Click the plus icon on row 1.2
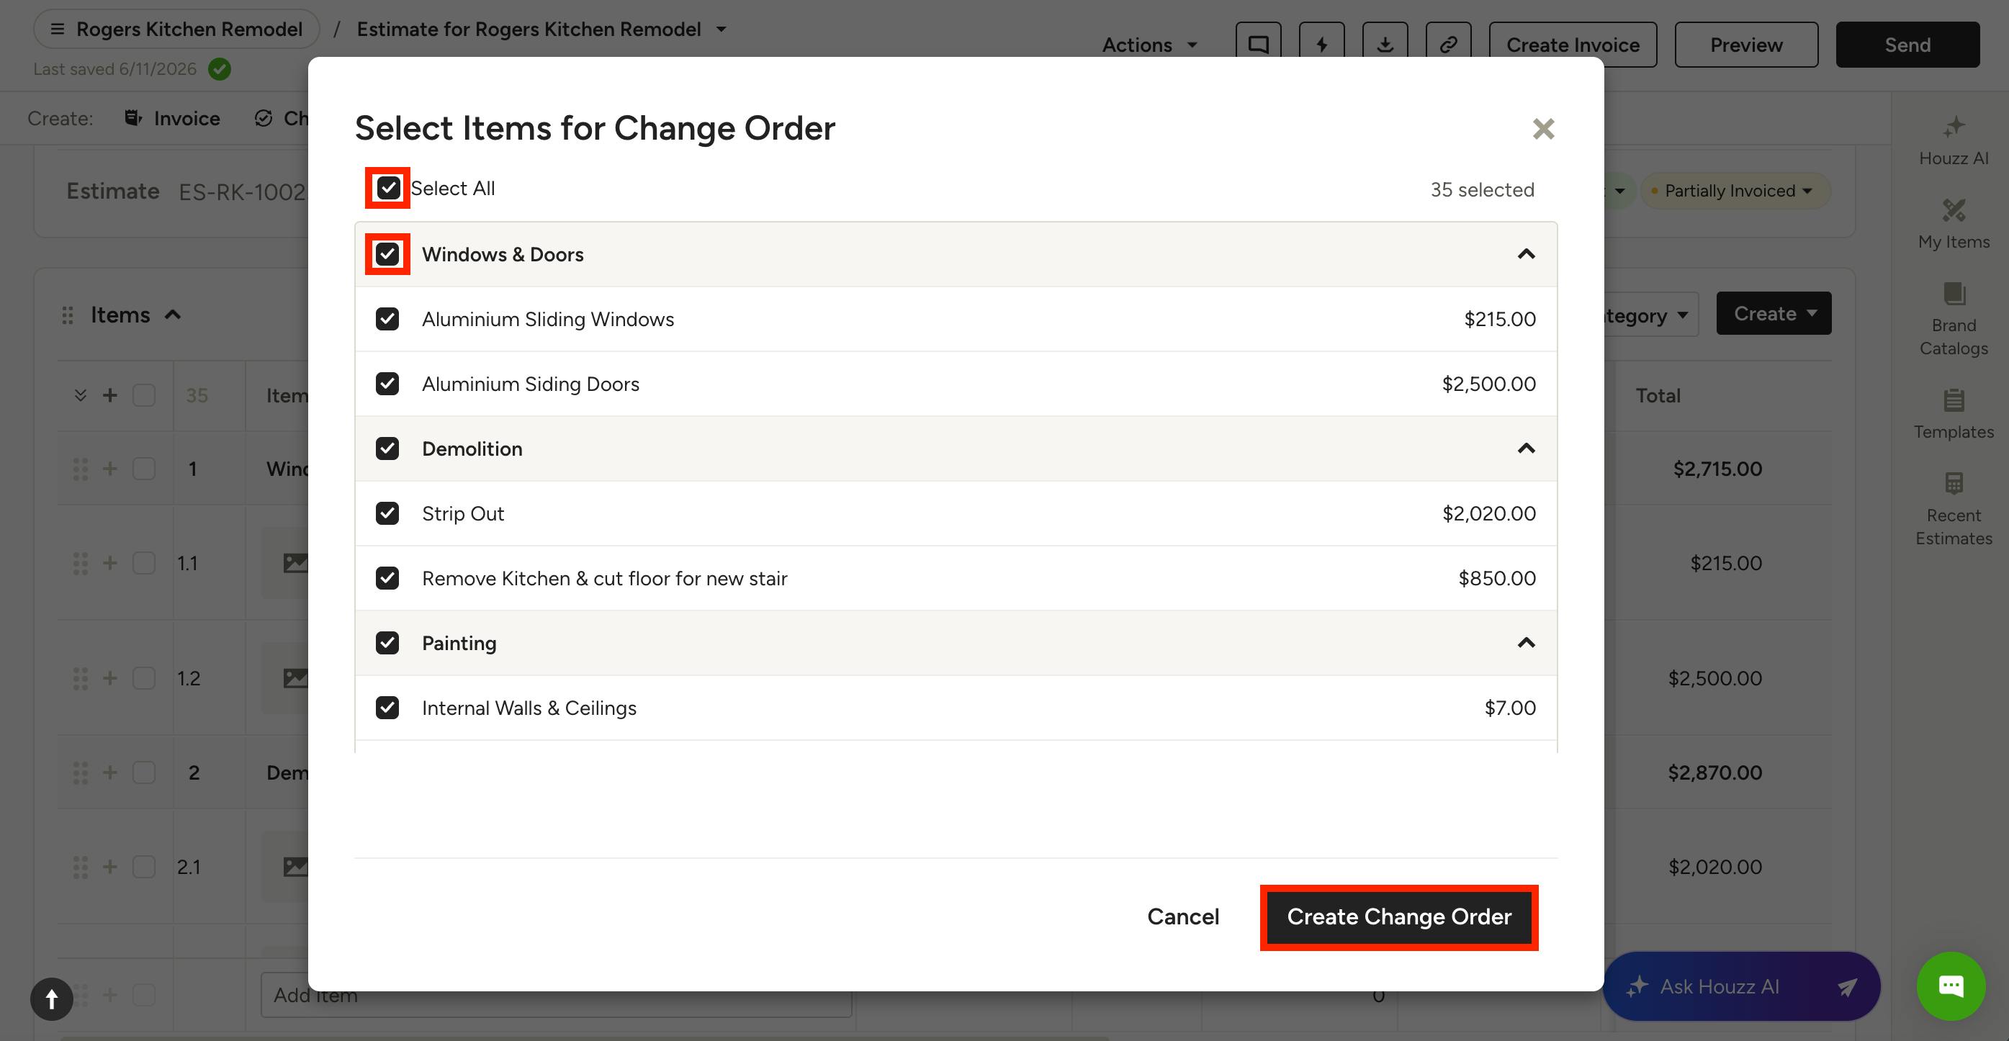The width and height of the screenshot is (2009, 1041). point(110,678)
